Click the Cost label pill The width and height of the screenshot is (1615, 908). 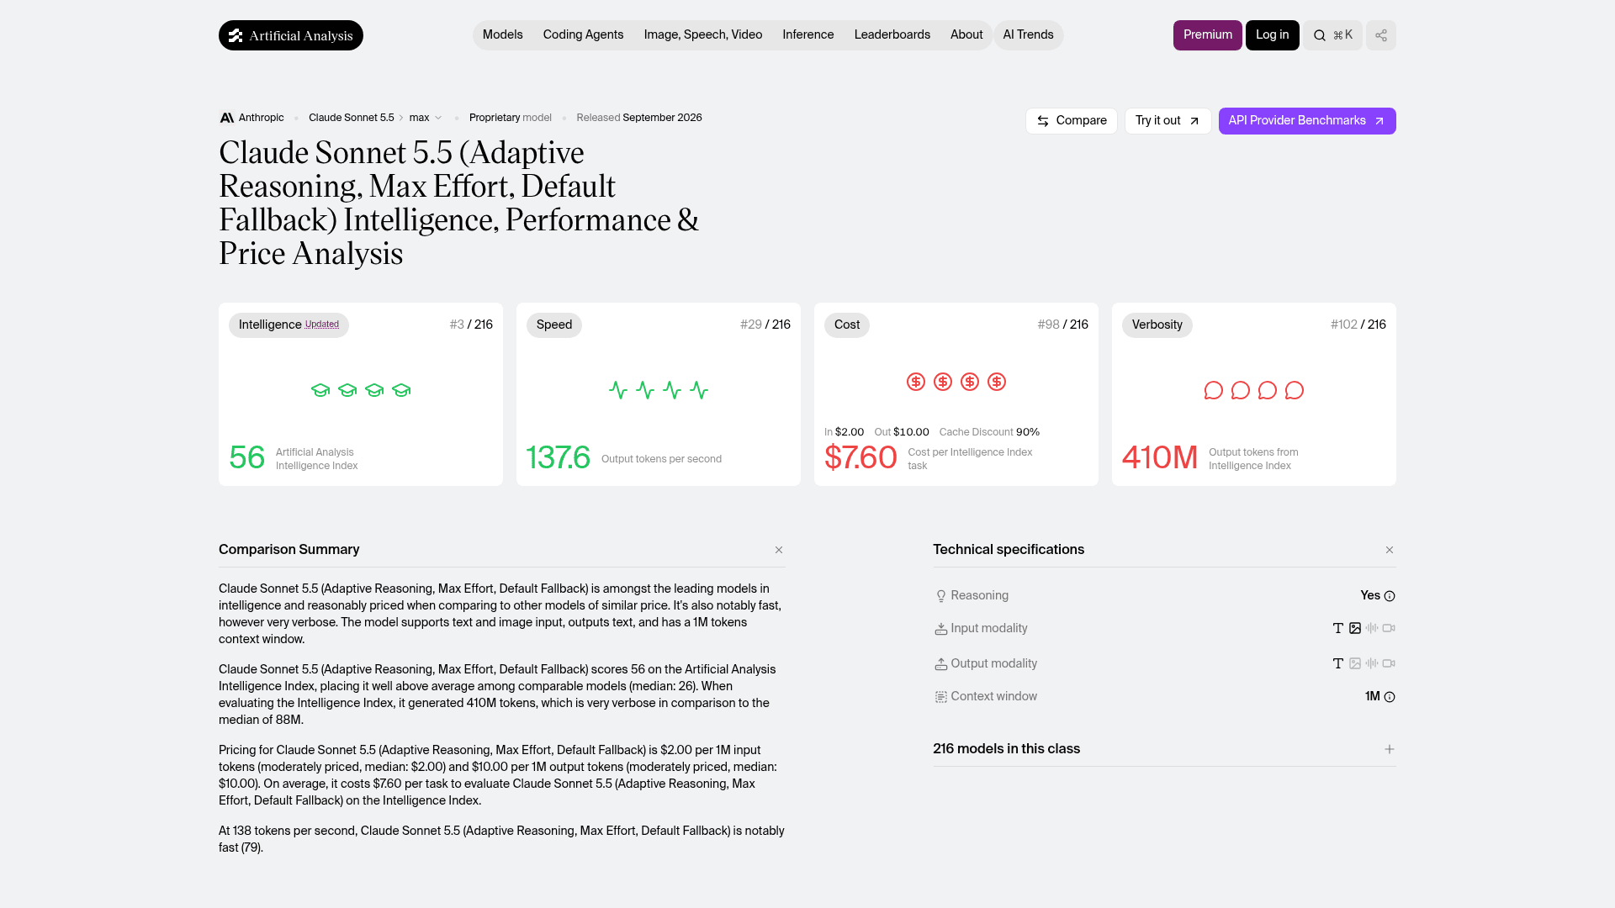coord(847,325)
